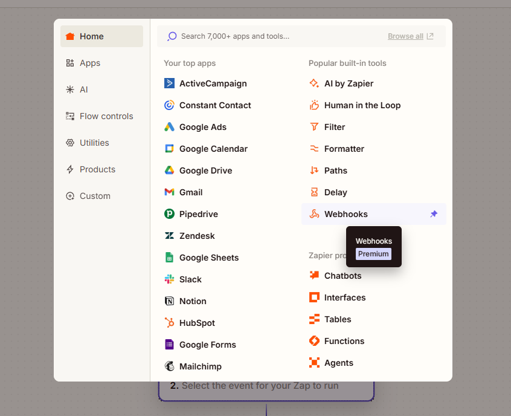This screenshot has width=511, height=416.
Task: Open the Apps category tab
Action: 90,63
